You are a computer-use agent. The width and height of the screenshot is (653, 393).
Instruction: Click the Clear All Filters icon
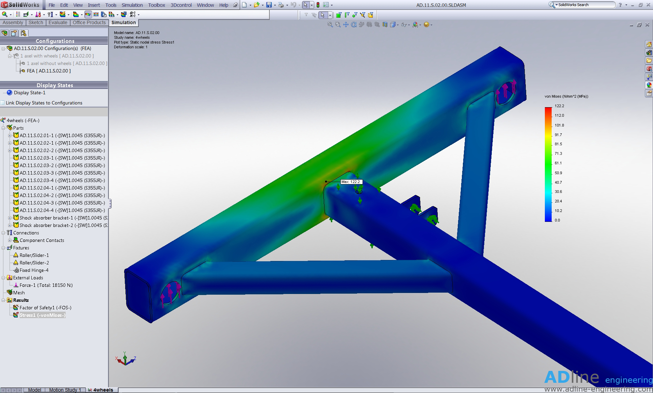tap(314, 15)
